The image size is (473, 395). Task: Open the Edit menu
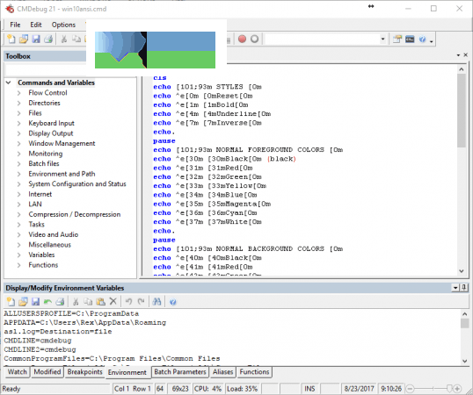(35, 25)
